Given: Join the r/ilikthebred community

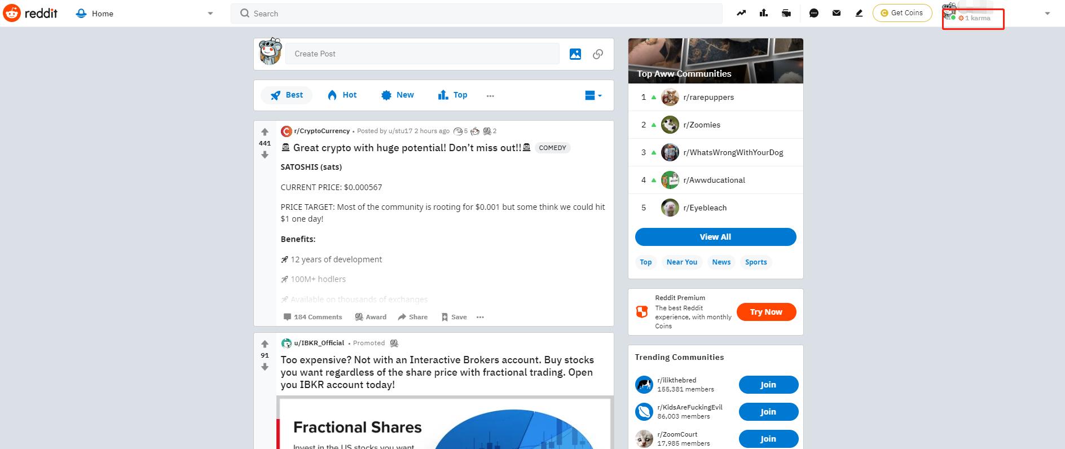Looking at the screenshot, I should (768, 385).
